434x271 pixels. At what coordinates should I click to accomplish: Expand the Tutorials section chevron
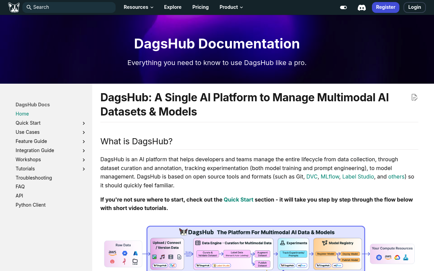coord(84,169)
